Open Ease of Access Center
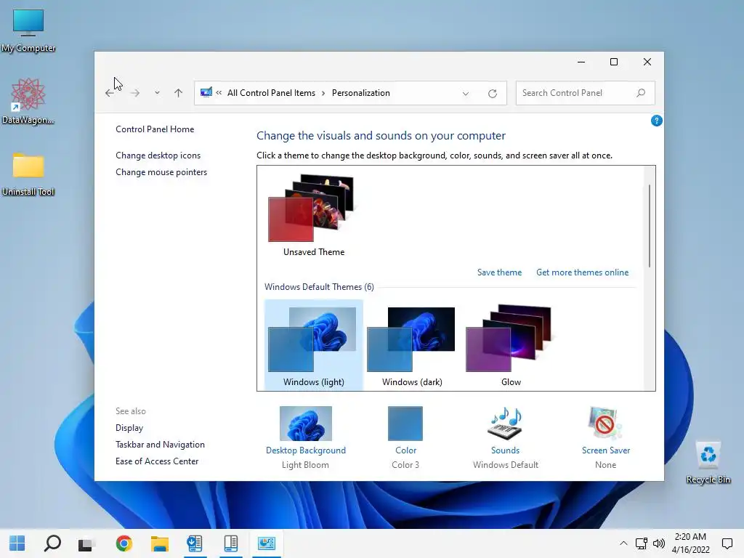Viewport: 744px width, 558px height. tap(157, 461)
